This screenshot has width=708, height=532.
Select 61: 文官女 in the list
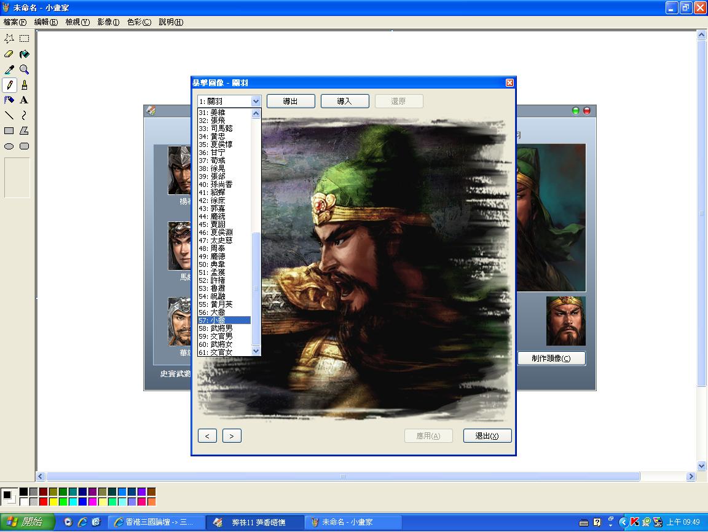click(224, 352)
